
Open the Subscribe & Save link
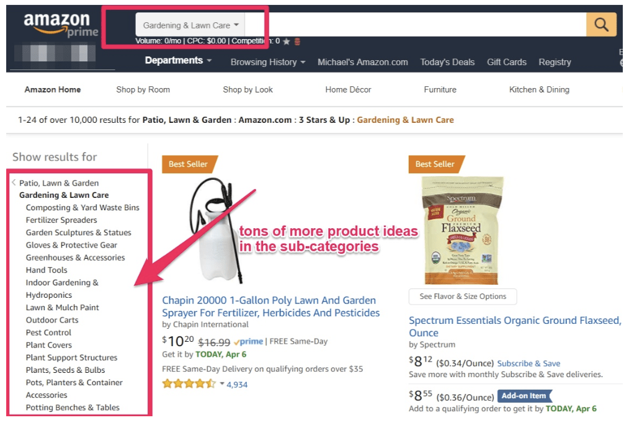[529, 364]
